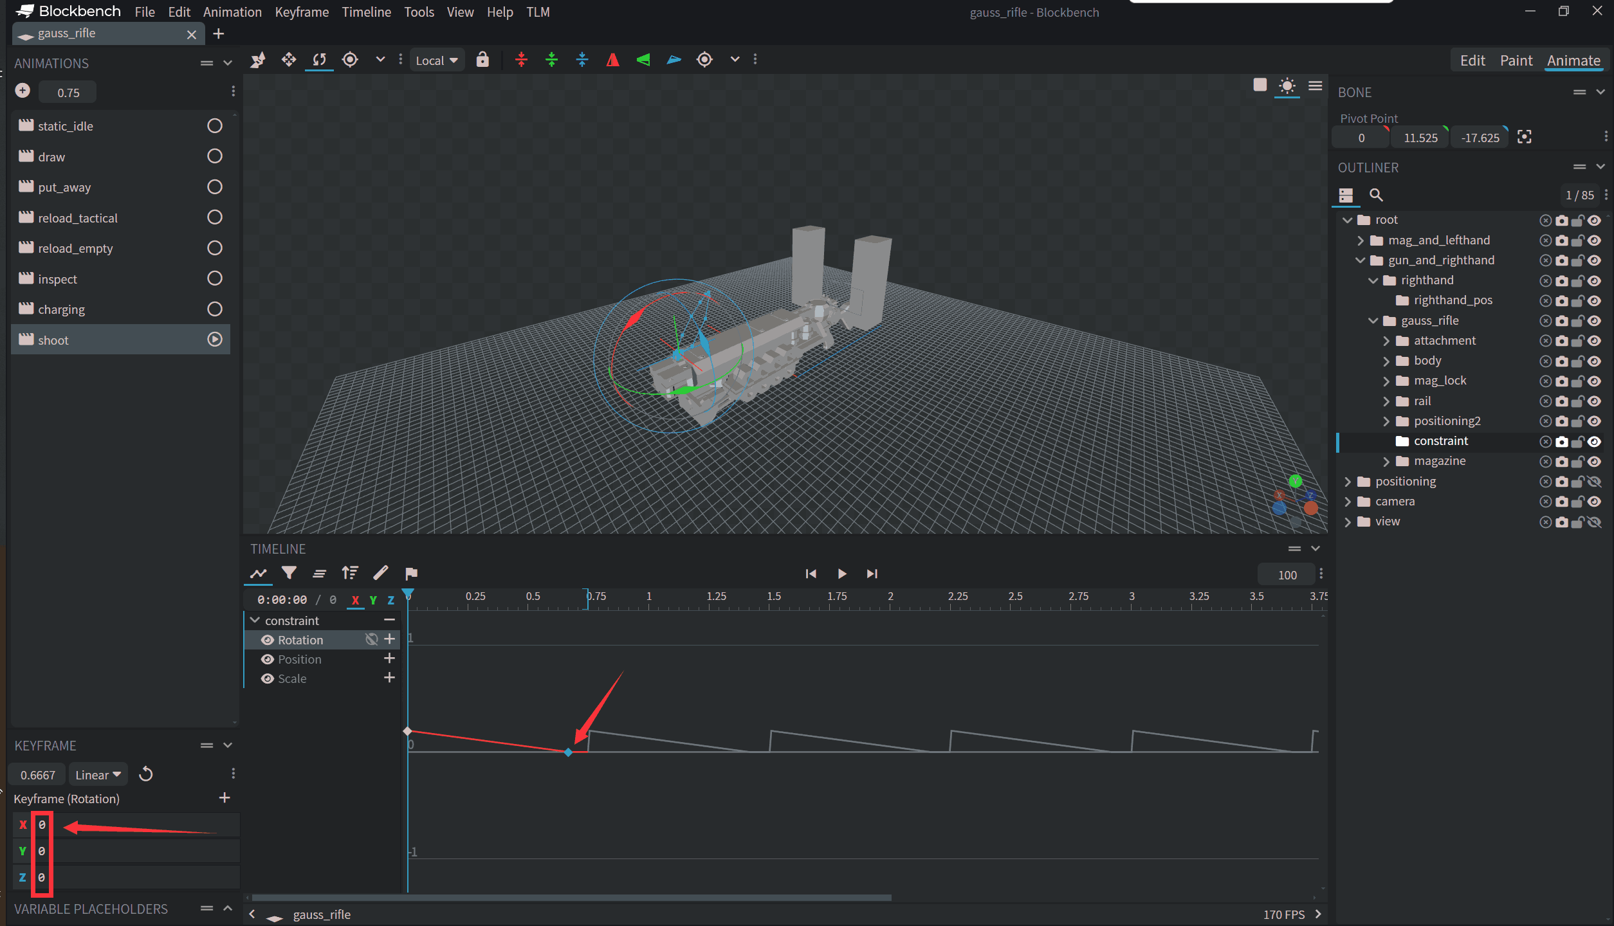Select the mag_lock bone in outliner
The width and height of the screenshot is (1614, 926).
click(1440, 381)
